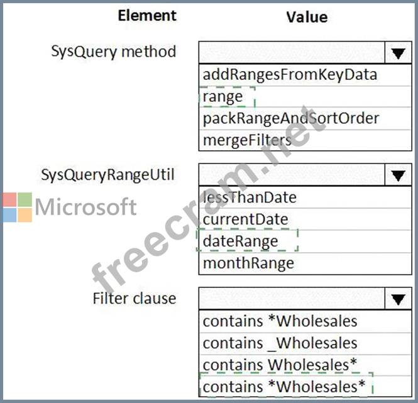Choose the contains _Wholesales option
Image resolution: width=418 pixels, height=403 pixels.
tap(280, 343)
